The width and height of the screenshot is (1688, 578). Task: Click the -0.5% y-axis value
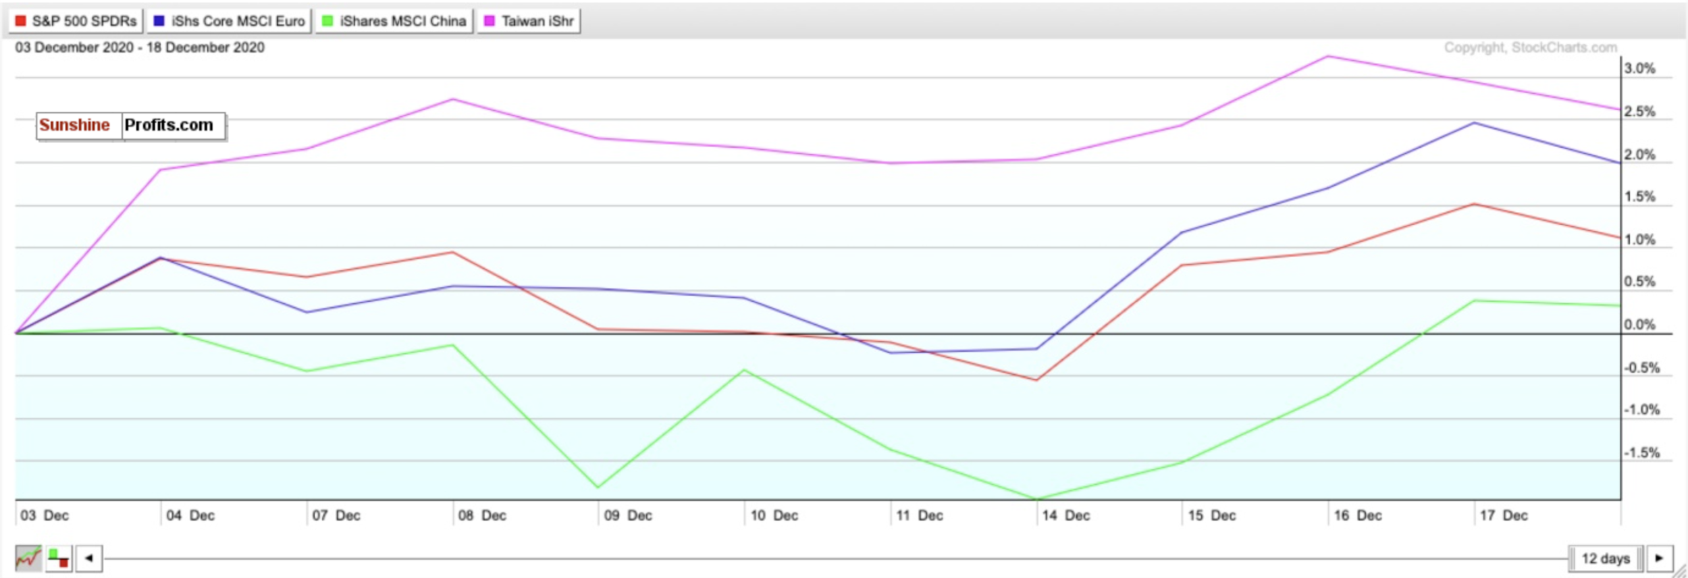(x=1641, y=368)
